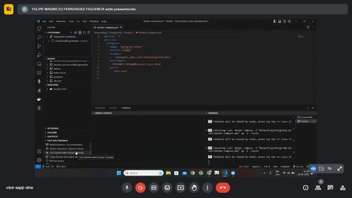Open the Accounts menu in VS Code
352x198 pixels.
(39, 151)
